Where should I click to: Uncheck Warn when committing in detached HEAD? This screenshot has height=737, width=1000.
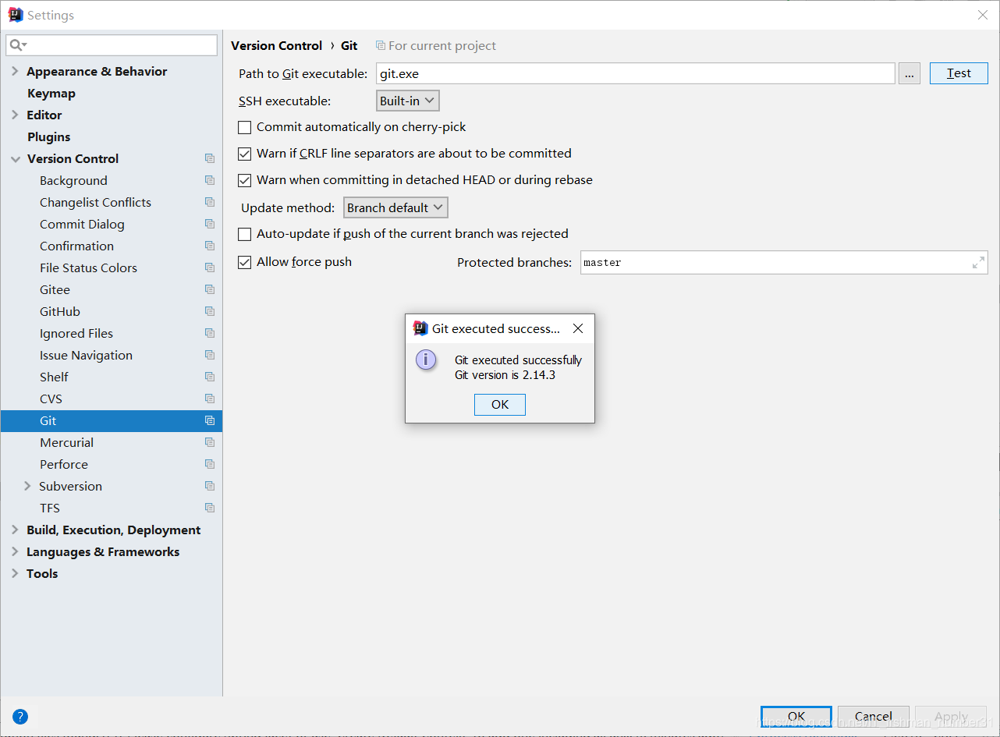pyautogui.click(x=245, y=180)
